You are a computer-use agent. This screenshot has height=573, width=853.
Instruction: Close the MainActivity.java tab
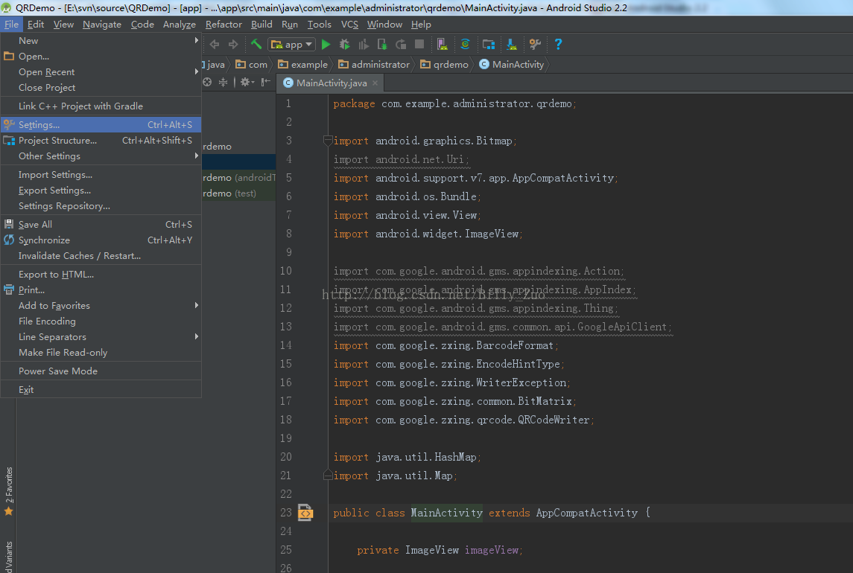tap(375, 83)
